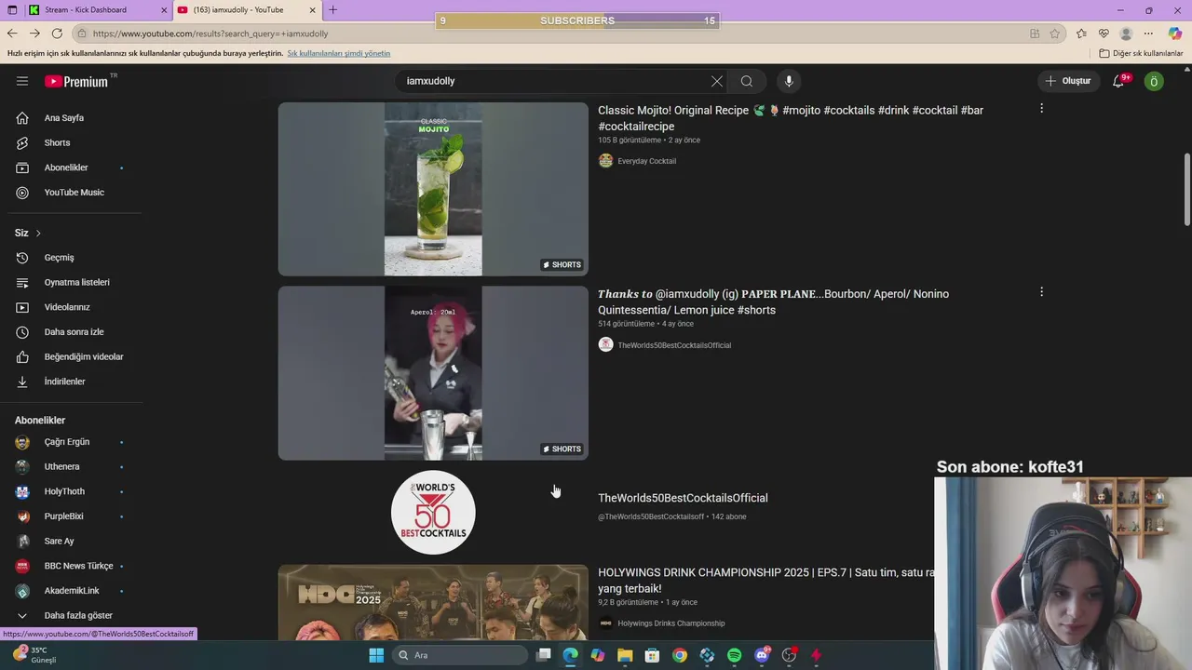
Task: Open PAPER PLANE short thumbnail
Action: pyautogui.click(x=433, y=373)
